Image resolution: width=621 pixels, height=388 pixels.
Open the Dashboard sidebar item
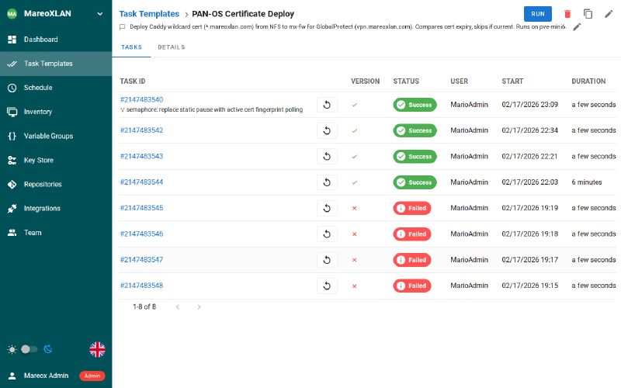click(x=56, y=40)
